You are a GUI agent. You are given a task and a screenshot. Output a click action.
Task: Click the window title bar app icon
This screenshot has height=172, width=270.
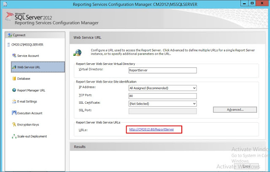5,4
